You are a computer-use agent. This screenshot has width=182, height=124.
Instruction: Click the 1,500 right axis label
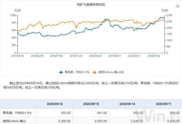point(169,34)
